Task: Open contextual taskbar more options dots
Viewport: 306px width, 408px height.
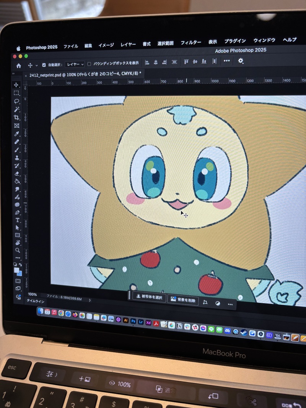Action: pyautogui.click(x=230, y=304)
